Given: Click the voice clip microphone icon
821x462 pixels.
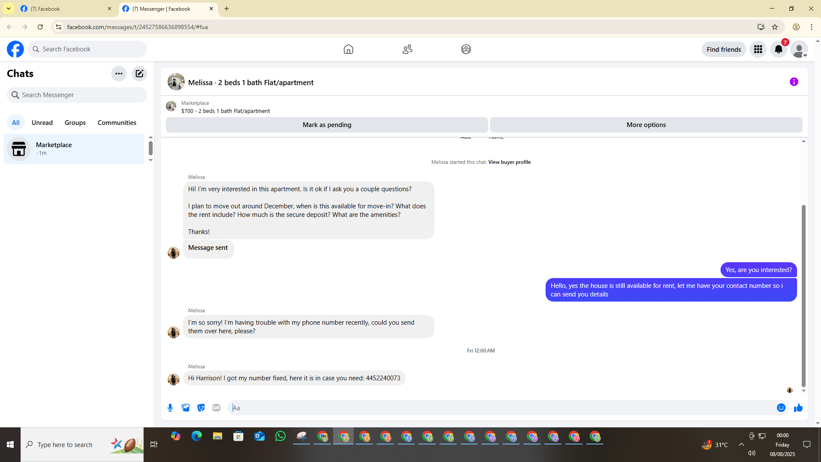Looking at the screenshot, I should [170, 408].
